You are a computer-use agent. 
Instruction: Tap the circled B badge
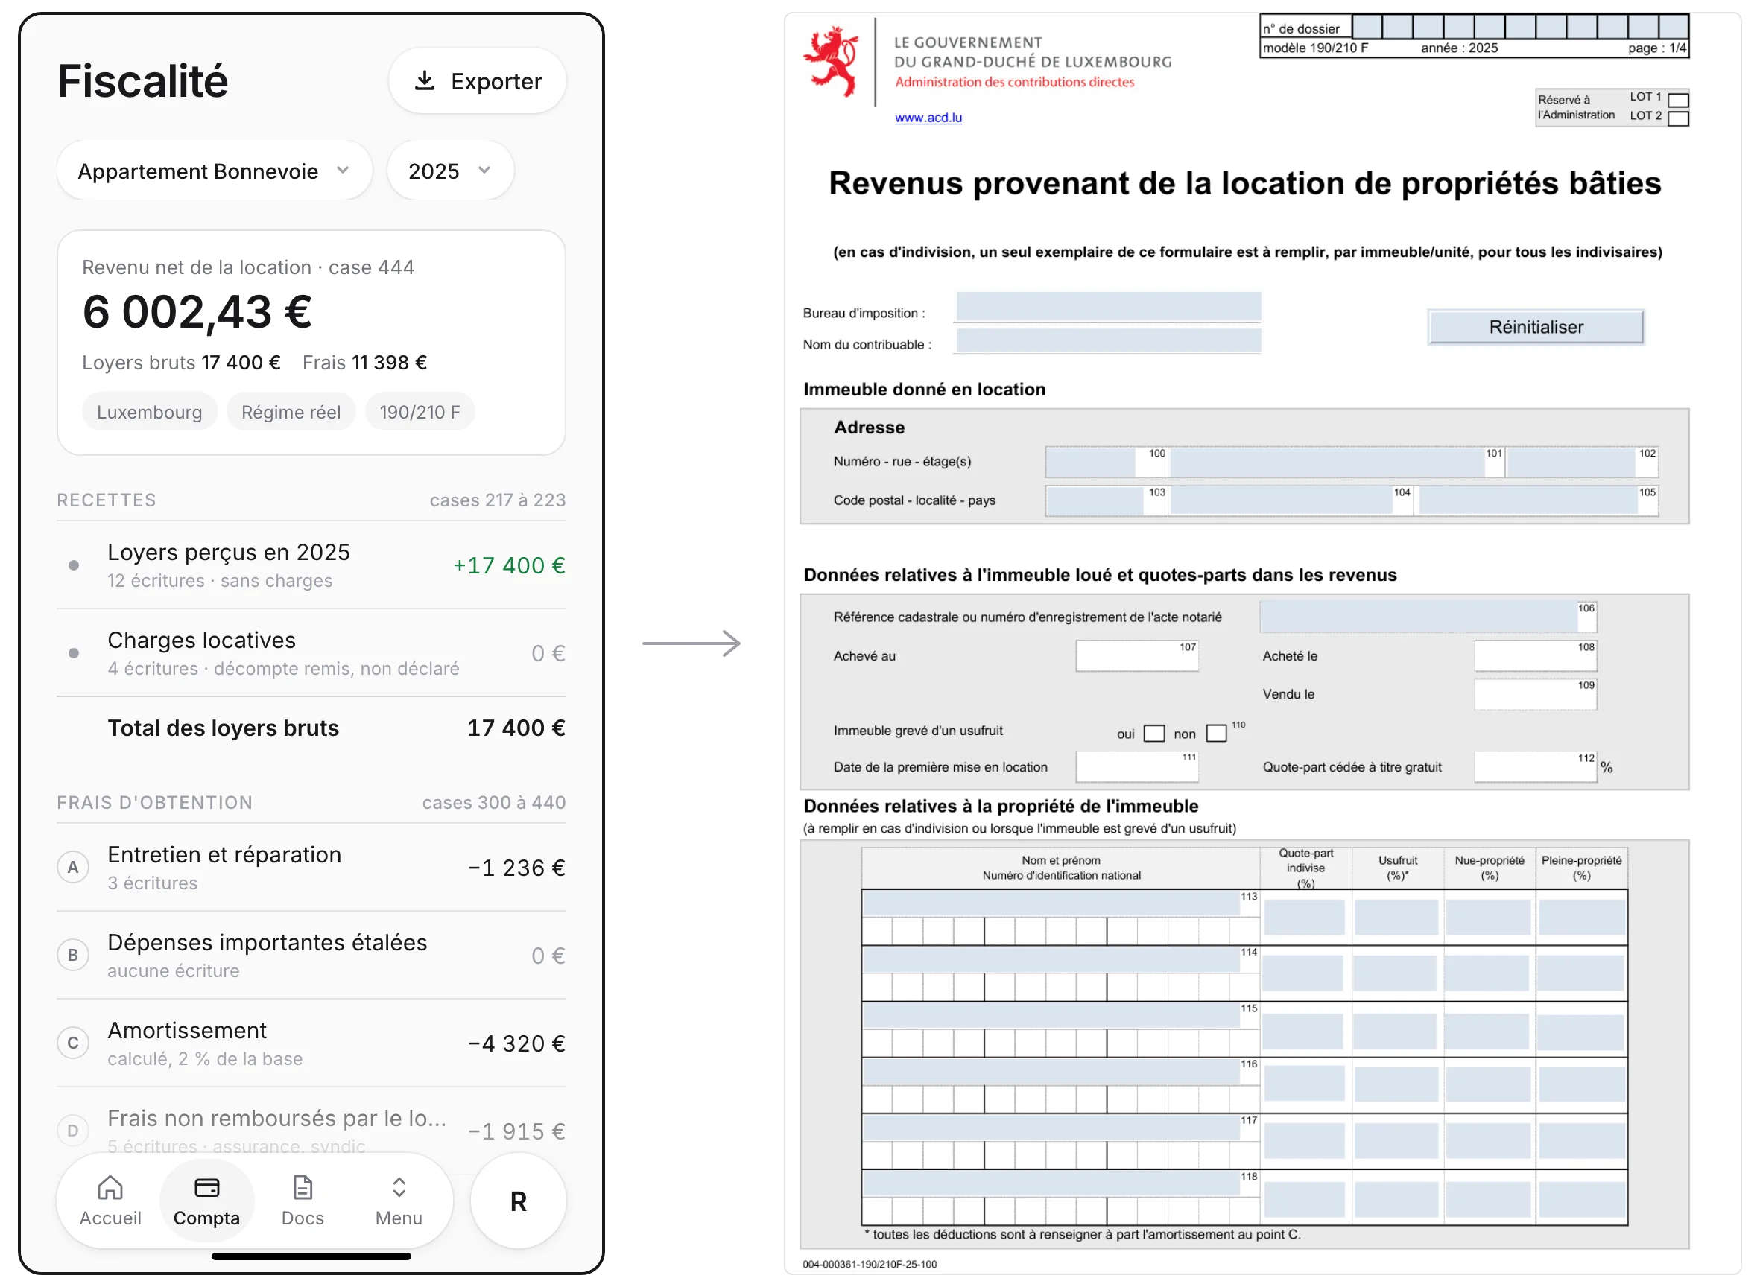(72, 955)
